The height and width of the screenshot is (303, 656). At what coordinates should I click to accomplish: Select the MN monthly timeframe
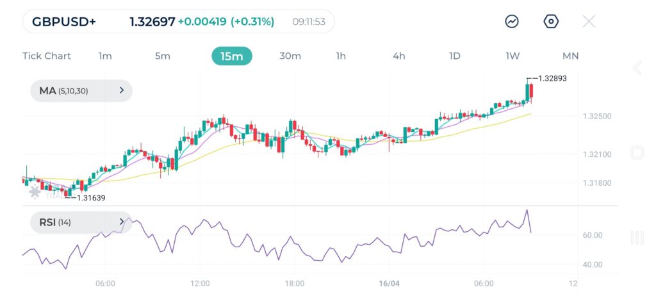click(x=570, y=56)
